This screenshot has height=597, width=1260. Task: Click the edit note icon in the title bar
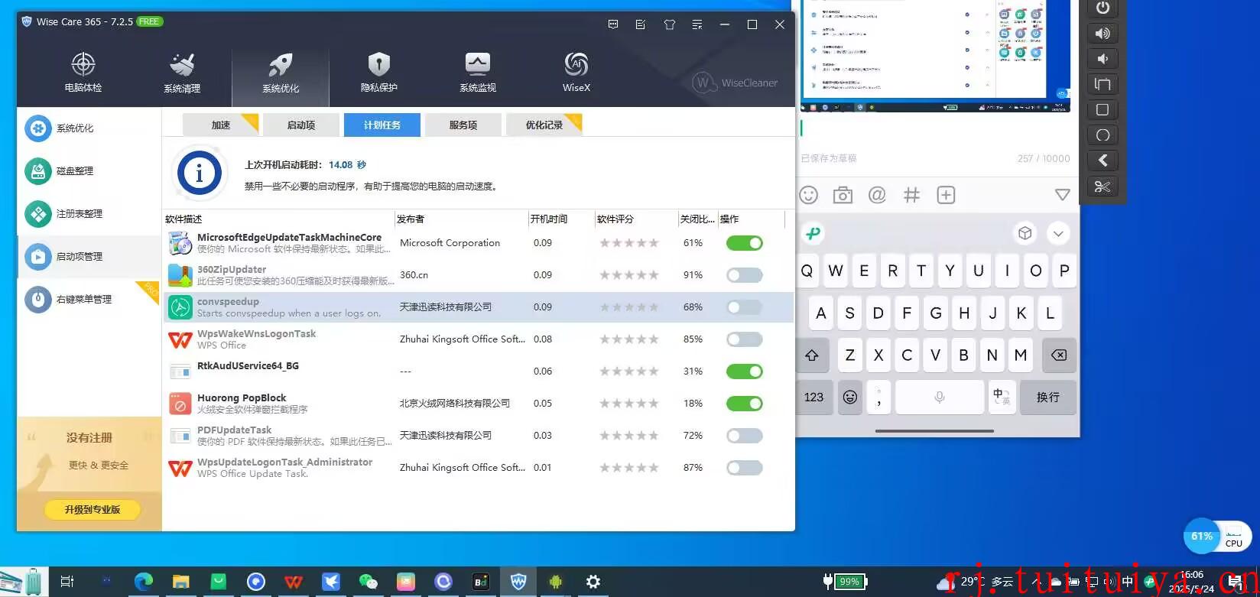[x=641, y=24]
